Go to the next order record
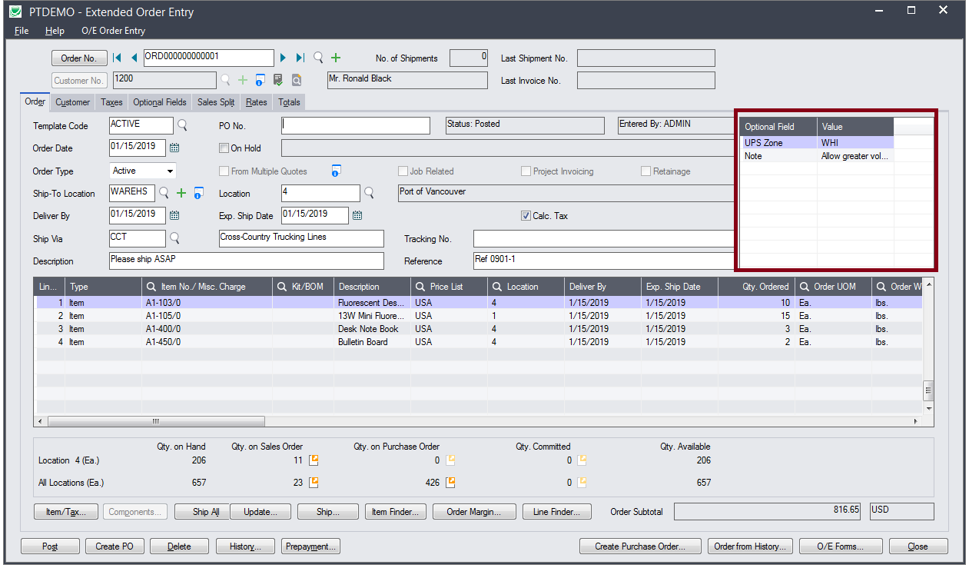Screen dimensions: 969x568 point(284,58)
